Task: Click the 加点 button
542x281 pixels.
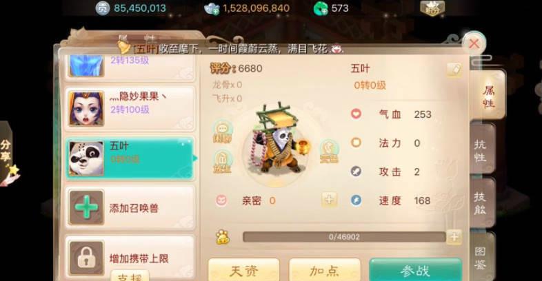Action: pos(325,271)
